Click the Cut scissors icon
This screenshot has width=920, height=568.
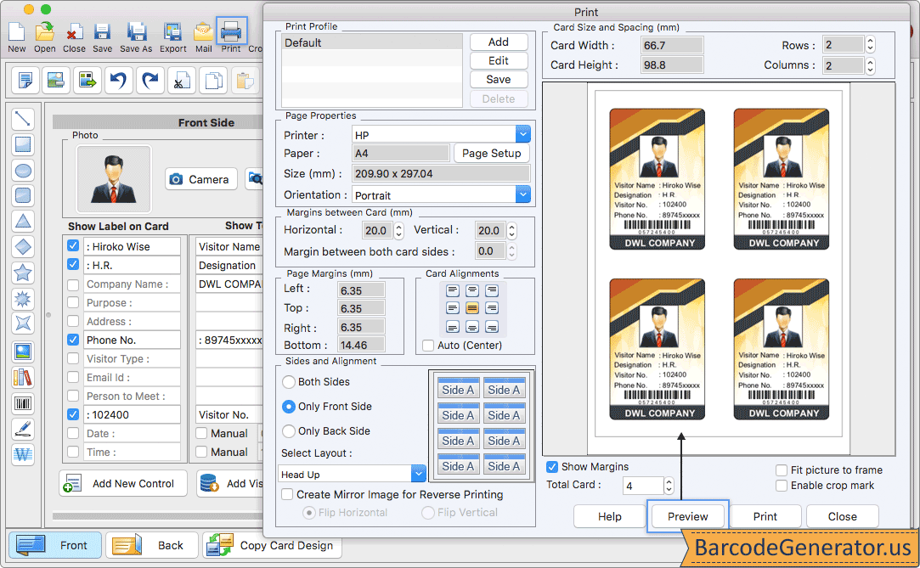[x=182, y=81]
